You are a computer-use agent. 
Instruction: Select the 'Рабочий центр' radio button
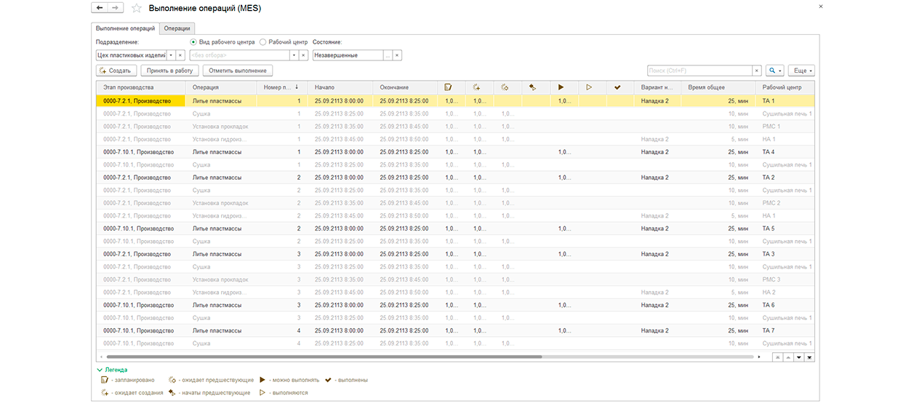262,42
